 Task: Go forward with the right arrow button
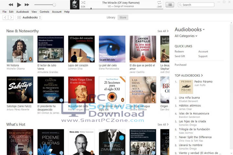click(11, 17)
